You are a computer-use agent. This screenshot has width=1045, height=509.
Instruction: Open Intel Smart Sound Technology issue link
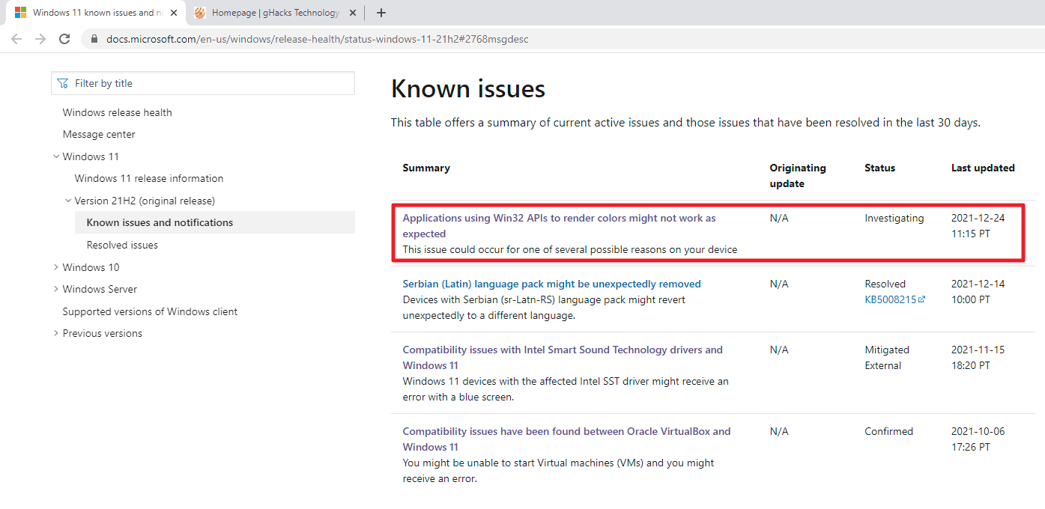pos(563,357)
